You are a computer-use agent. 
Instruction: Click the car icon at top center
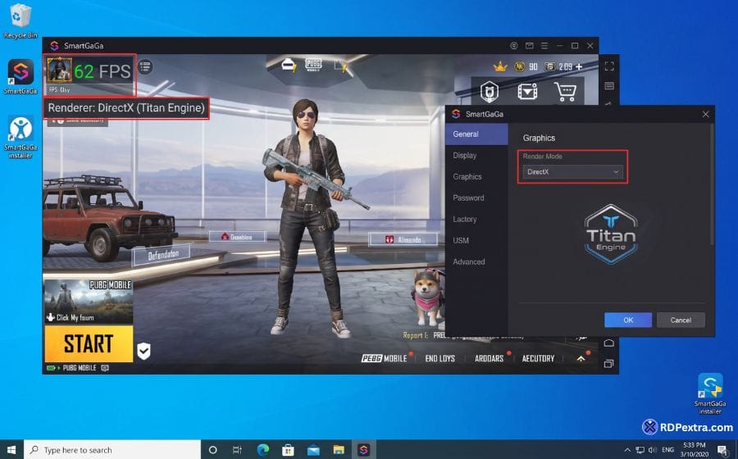coord(289,65)
